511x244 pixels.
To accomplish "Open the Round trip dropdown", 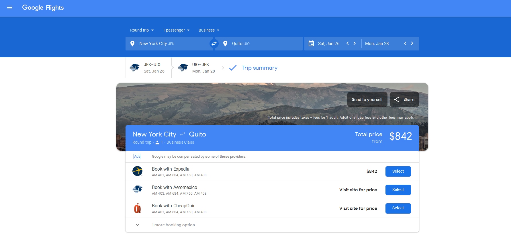I will point(142,30).
